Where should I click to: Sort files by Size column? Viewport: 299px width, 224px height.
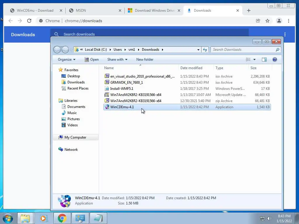(x=260, y=68)
